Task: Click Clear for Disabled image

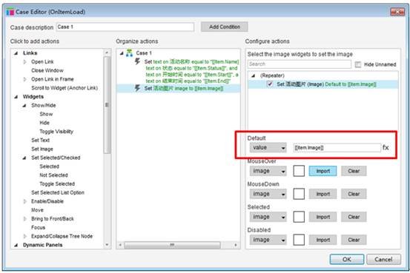Action: tap(354, 240)
